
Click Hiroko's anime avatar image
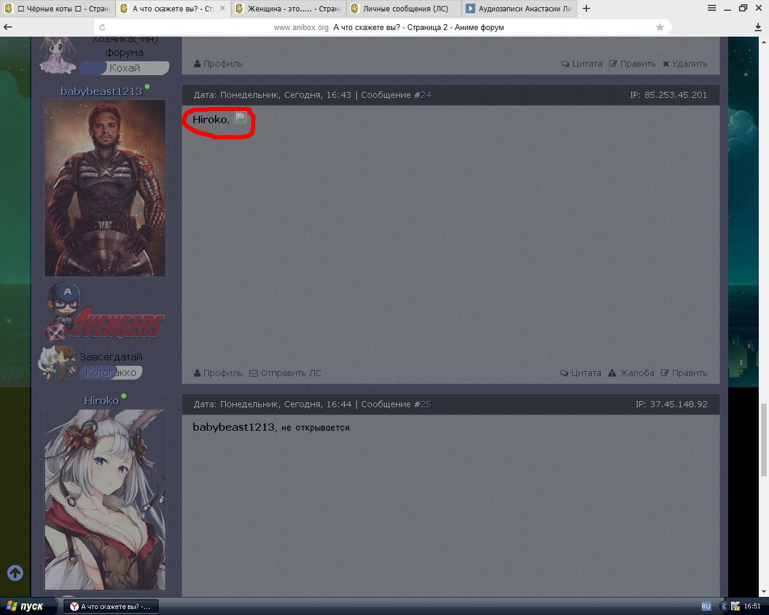[105, 500]
